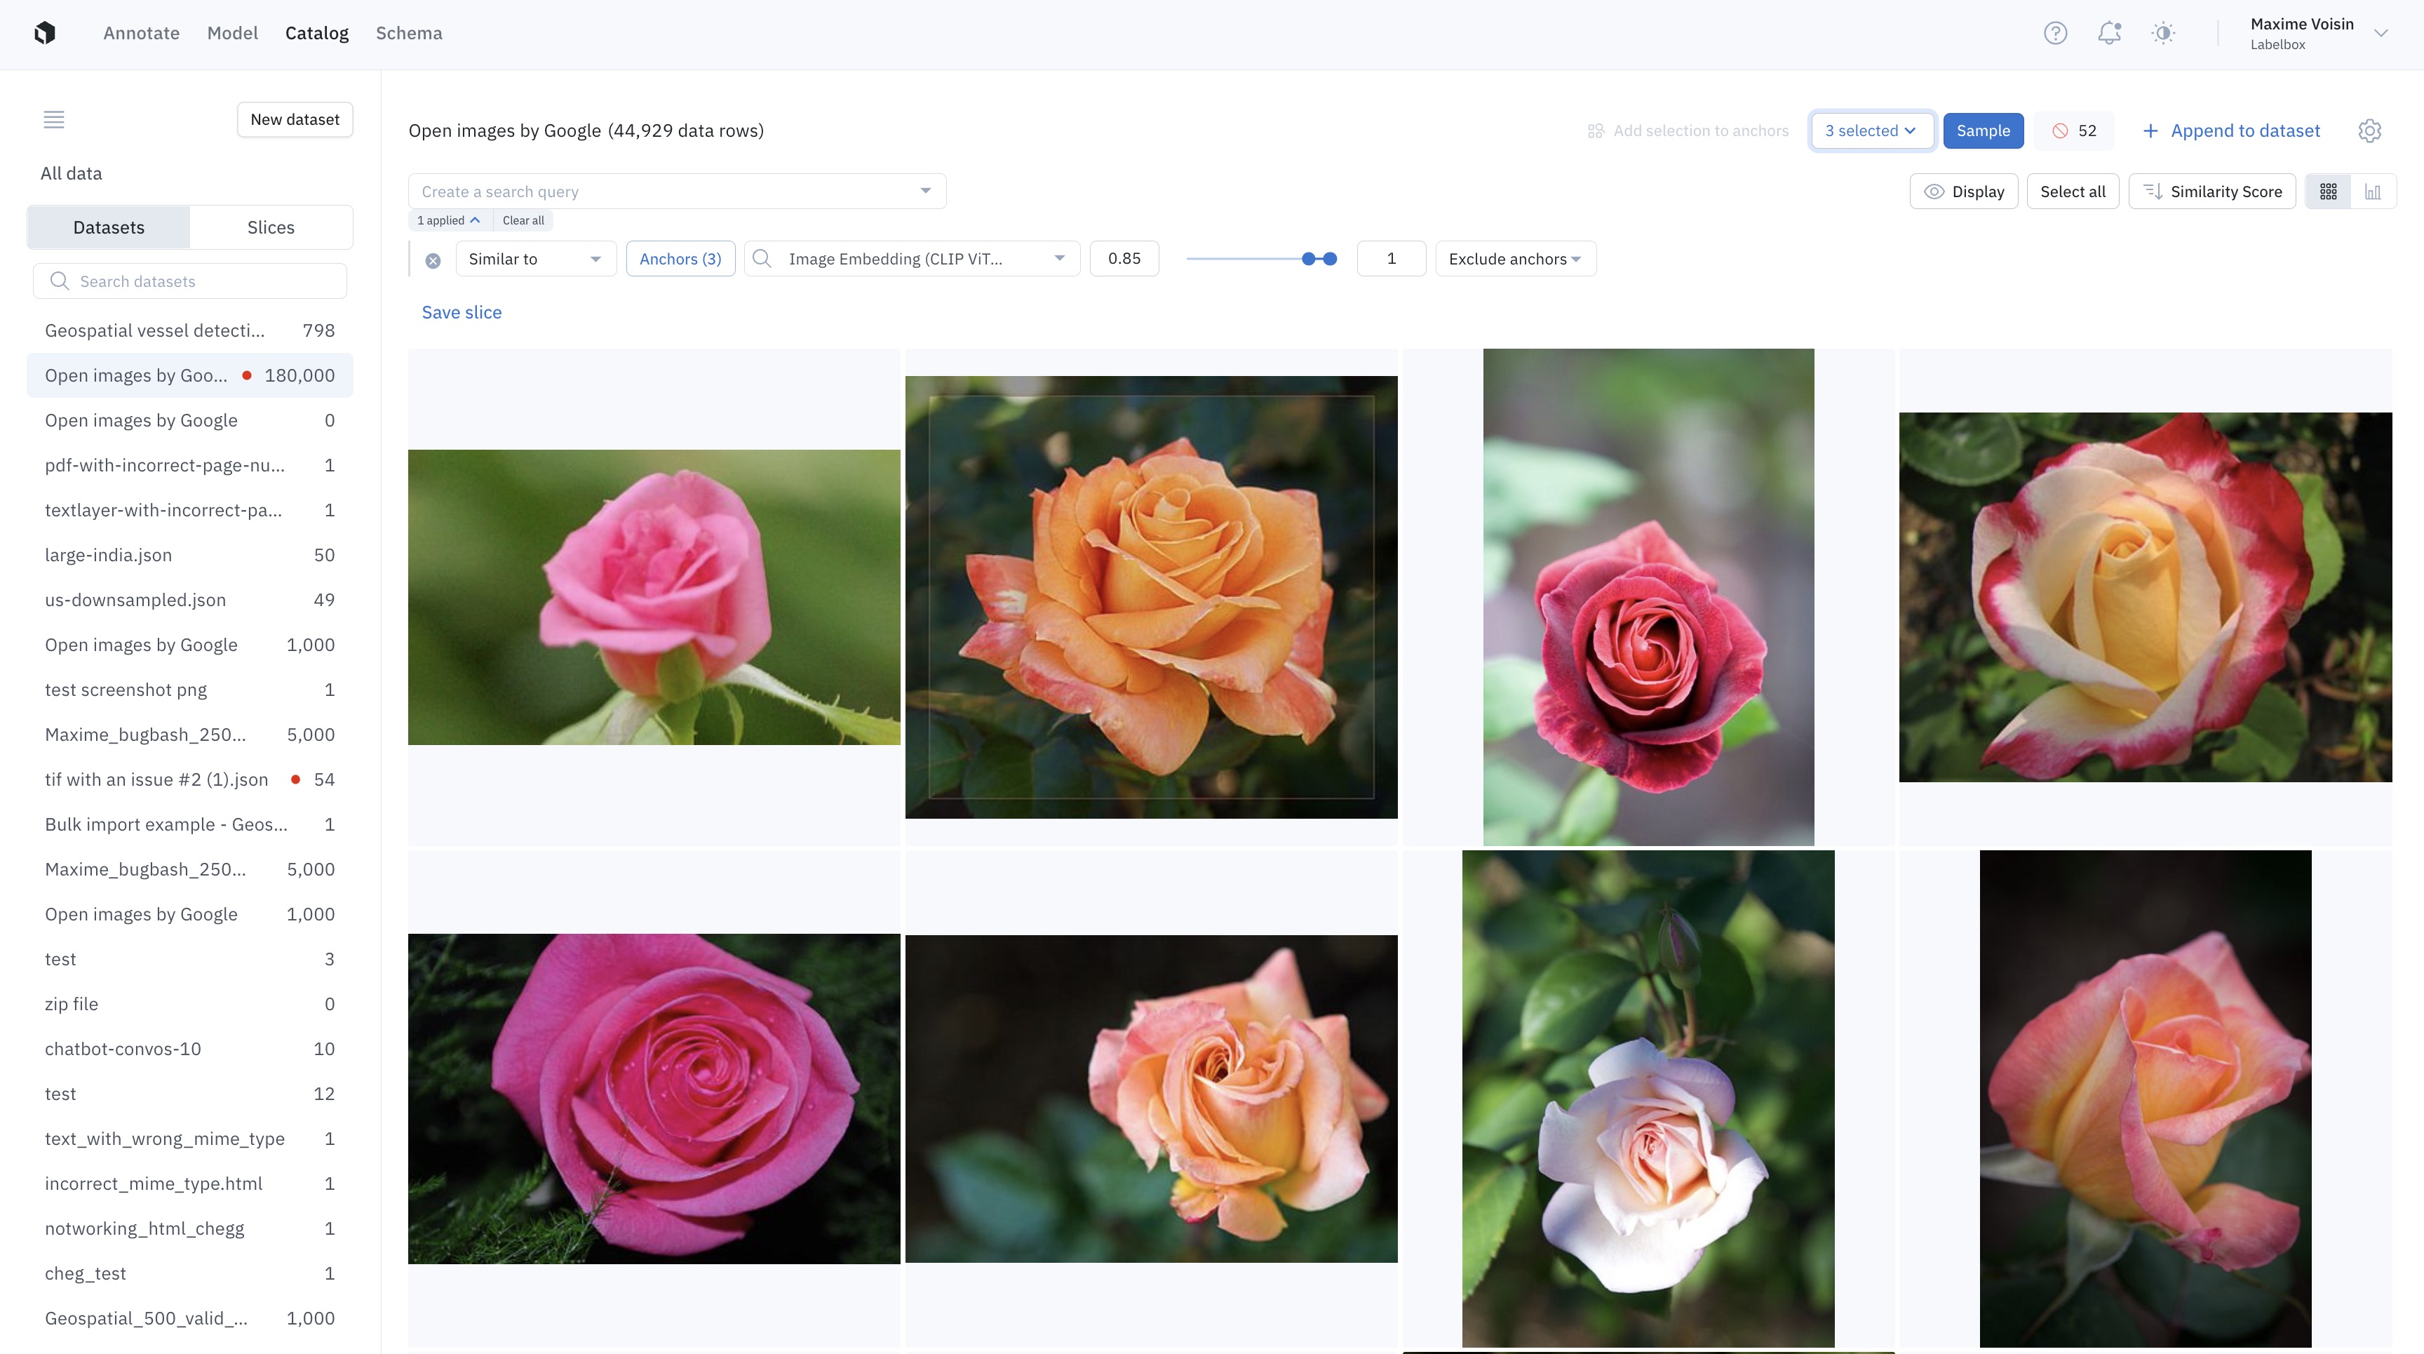Open catalog settings gear icon

pos(2369,130)
